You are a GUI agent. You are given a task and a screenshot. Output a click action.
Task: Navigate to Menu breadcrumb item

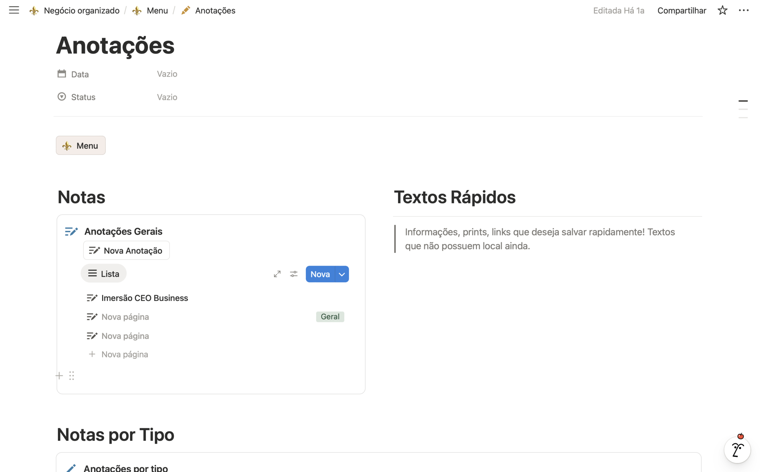157,11
